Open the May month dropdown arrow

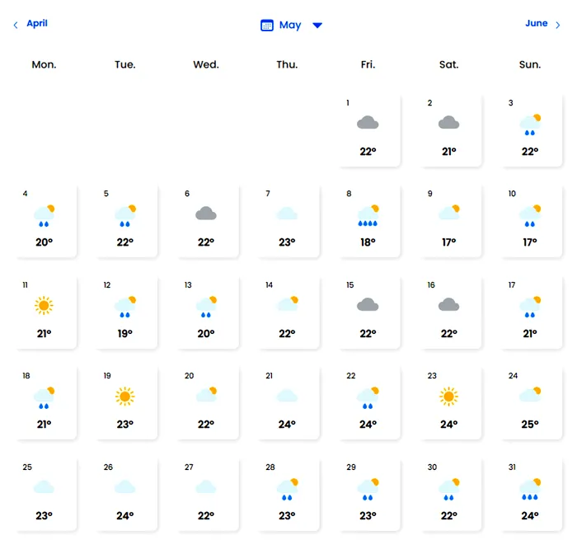tap(317, 26)
